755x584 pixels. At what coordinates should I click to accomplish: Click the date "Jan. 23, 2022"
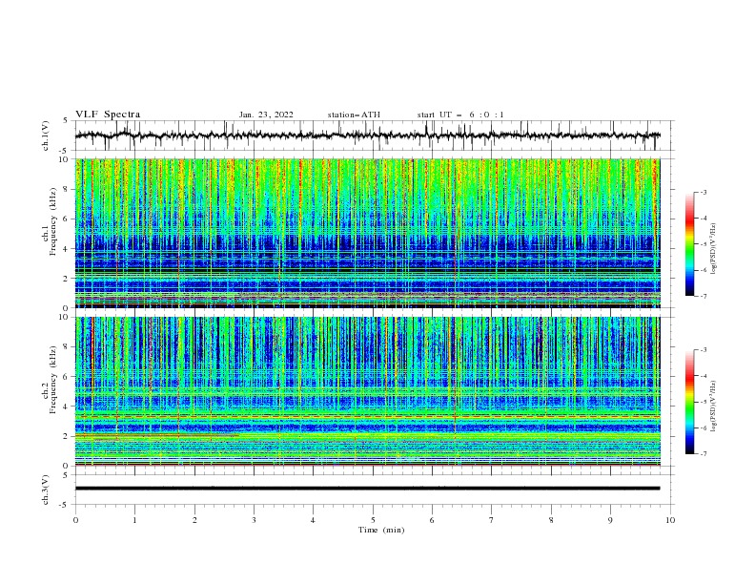[x=266, y=115]
